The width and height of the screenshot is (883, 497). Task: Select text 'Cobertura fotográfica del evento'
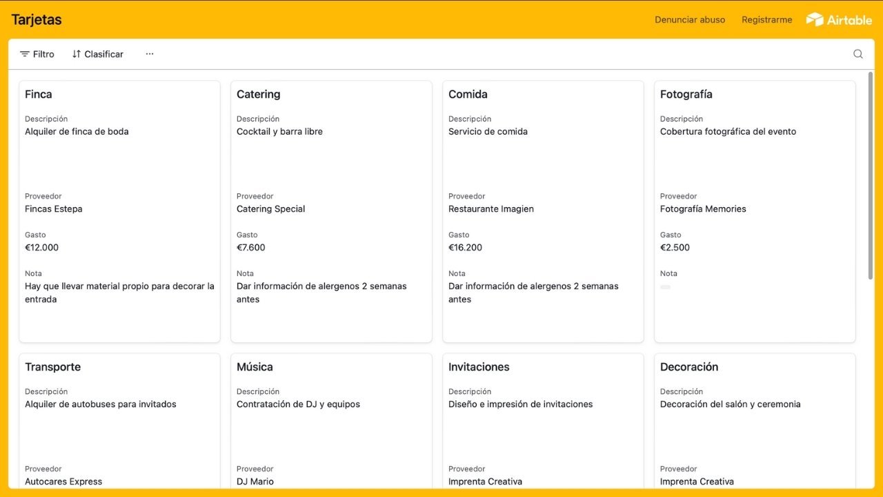coord(728,132)
